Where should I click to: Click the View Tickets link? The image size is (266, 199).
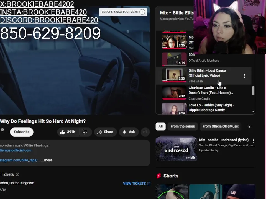pos(134,184)
